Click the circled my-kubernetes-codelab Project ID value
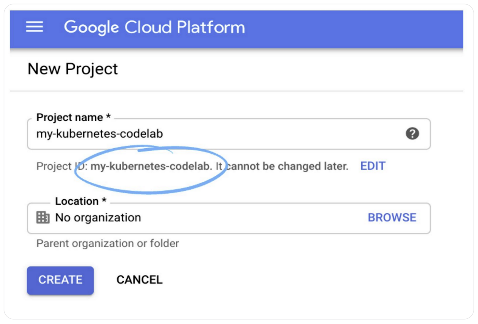This screenshot has width=478, height=324. 151,166
